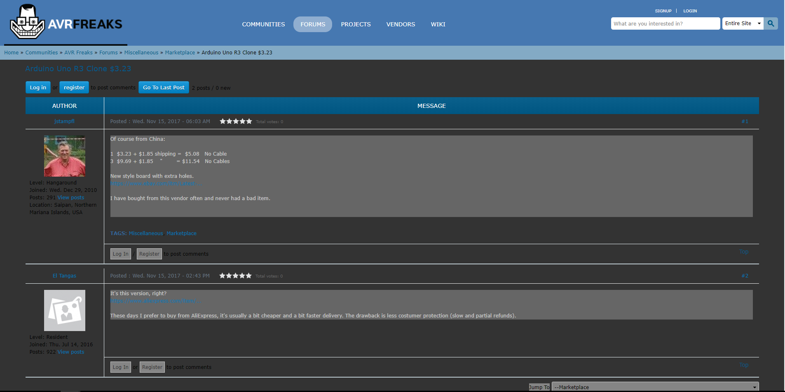Viewport: 785px width, 392px height.
Task: Click "Joined: Thu. Jul 14, 2016" text
Action: point(61,345)
